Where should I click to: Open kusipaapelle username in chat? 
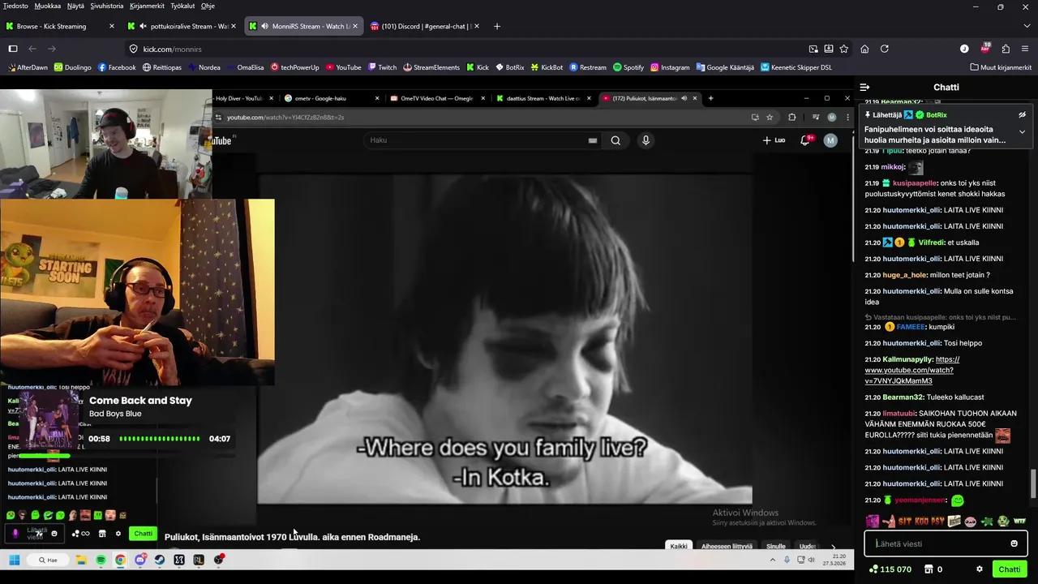tap(915, 183)
